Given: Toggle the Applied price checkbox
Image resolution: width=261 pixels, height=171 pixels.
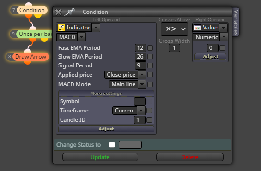Looking at the screenshot, I should click(x=150, y=75).
